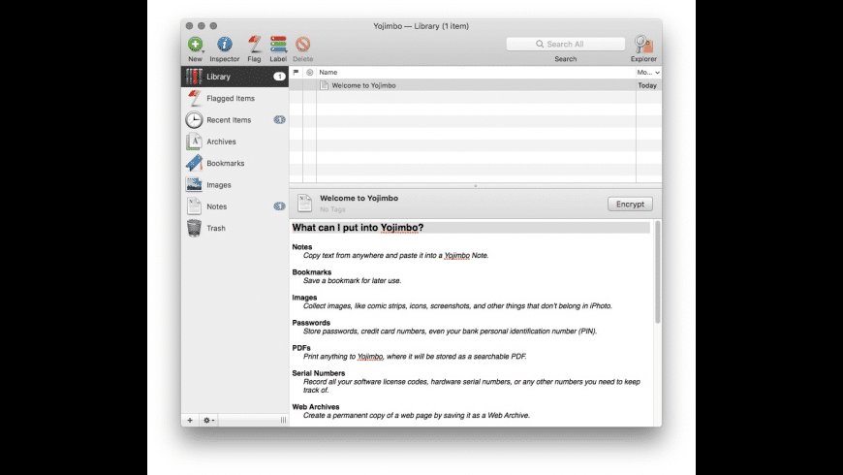Click the Library books icon
The height and width of the screenshot is (475, 843).
click(194, 77)
